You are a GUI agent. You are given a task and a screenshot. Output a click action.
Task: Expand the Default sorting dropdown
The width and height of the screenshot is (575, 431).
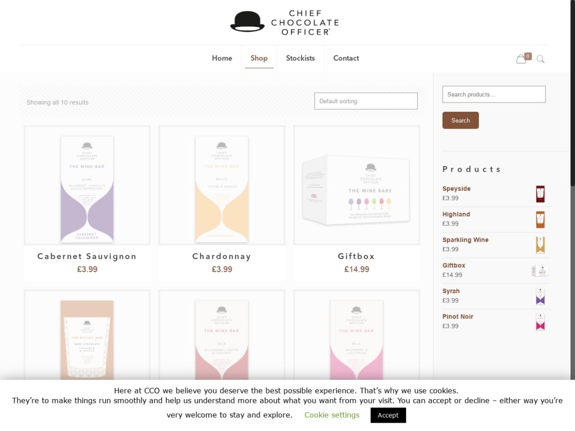366,101
